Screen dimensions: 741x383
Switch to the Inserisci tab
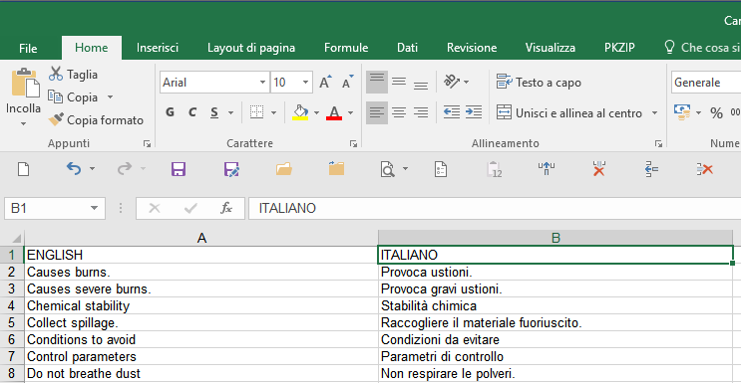(x=158, y=48)
